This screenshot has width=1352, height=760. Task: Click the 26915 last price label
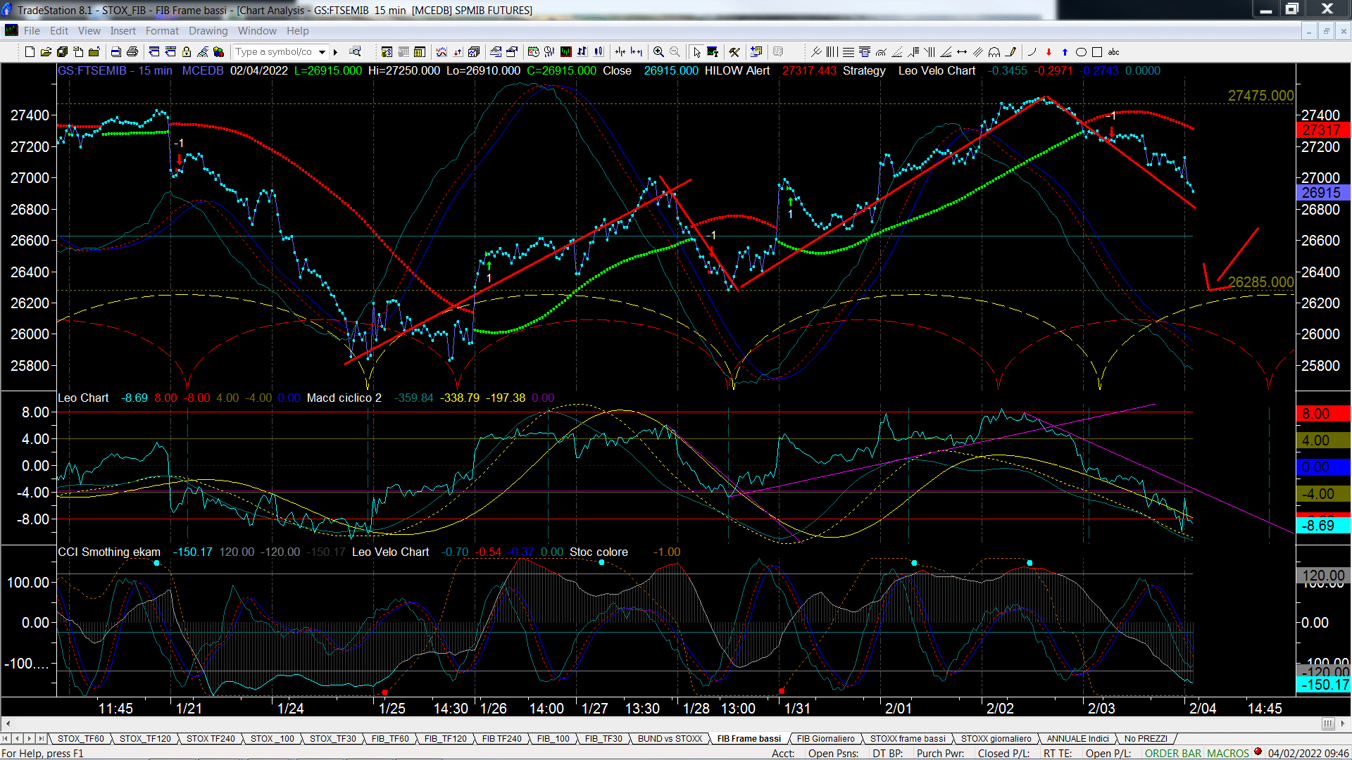tap(1322, 193)
